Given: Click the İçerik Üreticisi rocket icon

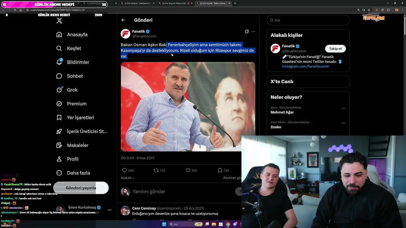Looking at the screenshot, I should pyautogui.click(x=59, y=131).
